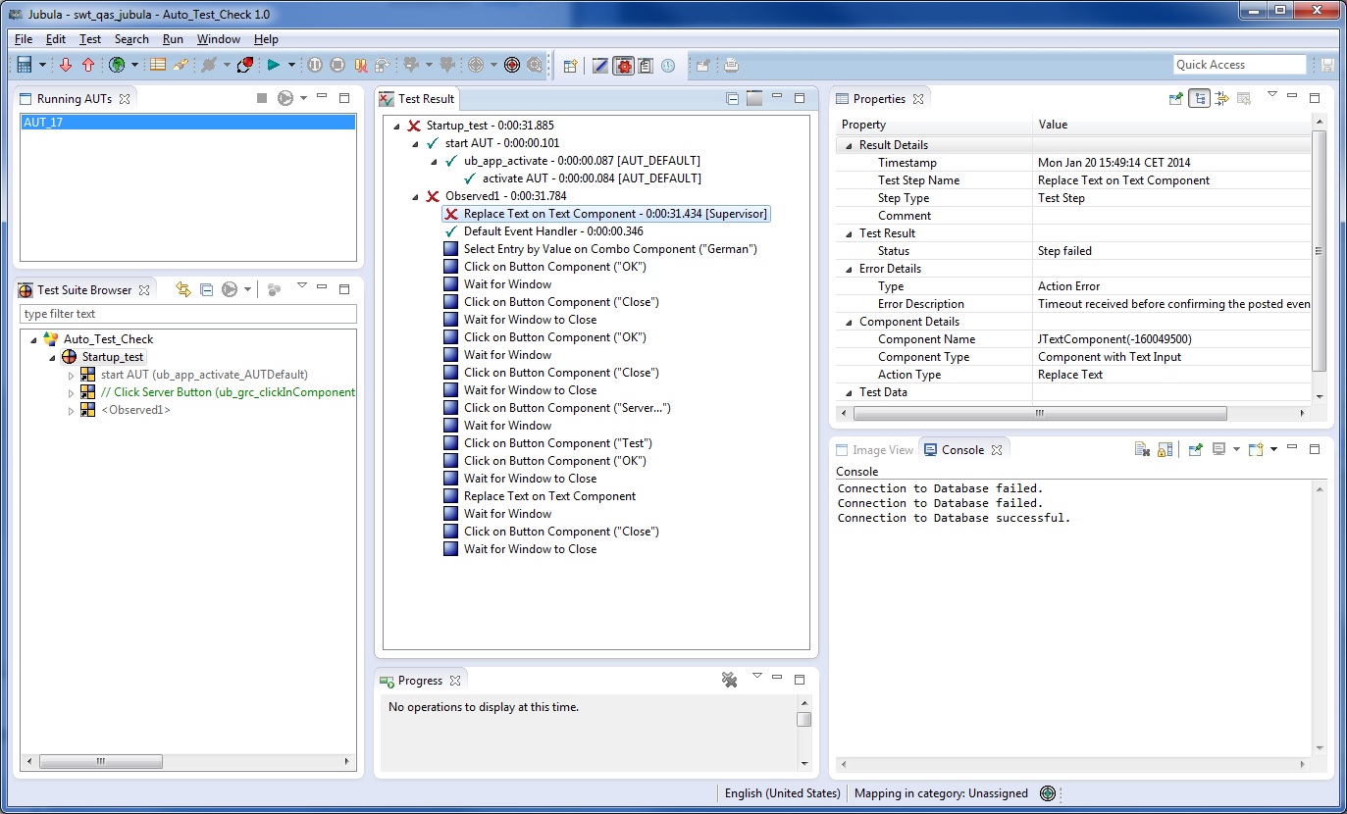The height and width of the screenshot is (814, 1347).
Task: Click the Value column header in Properties
Action: tap(1172, 125)
